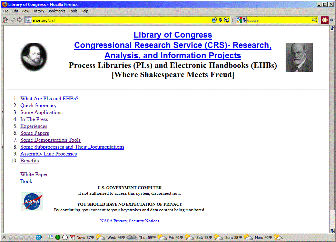Open the Bookmarks menu
Image resolution: width=336 pixels, height=242 pixels.
point(56,11)
